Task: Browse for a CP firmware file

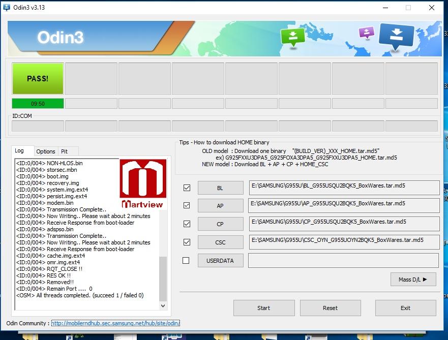Action: [220, 224]
